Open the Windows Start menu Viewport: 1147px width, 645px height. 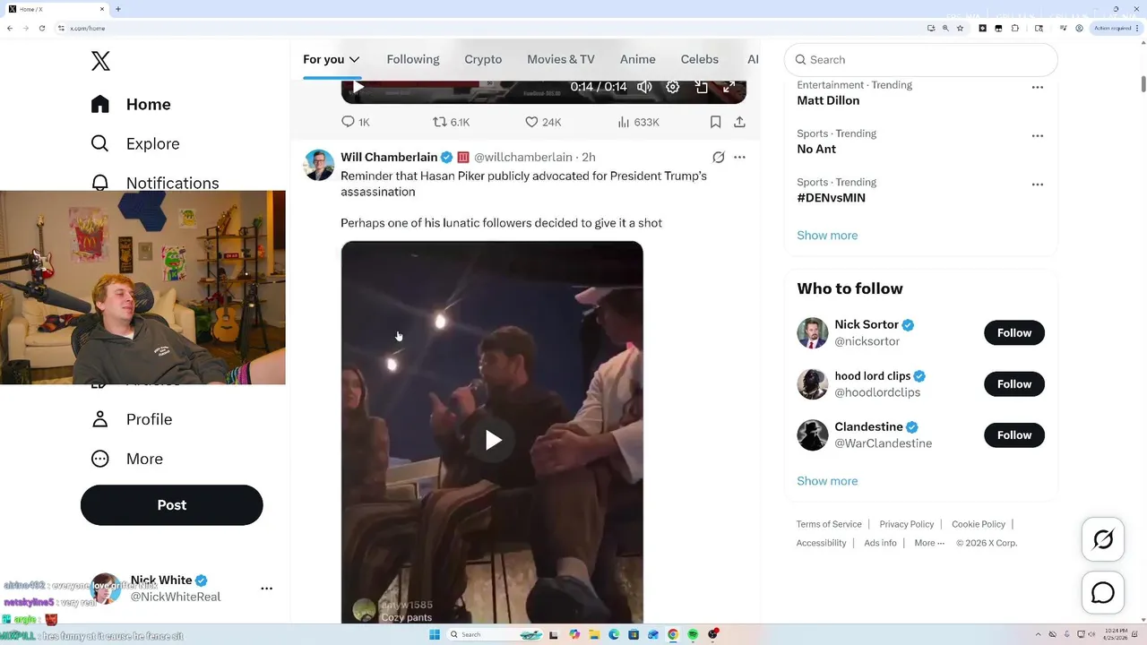435,634
